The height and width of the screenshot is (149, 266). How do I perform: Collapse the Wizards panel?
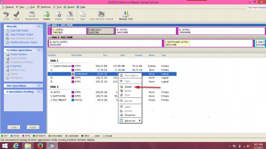pos(39,26)
